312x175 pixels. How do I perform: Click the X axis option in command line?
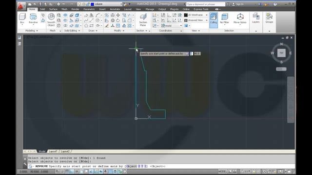139,166
